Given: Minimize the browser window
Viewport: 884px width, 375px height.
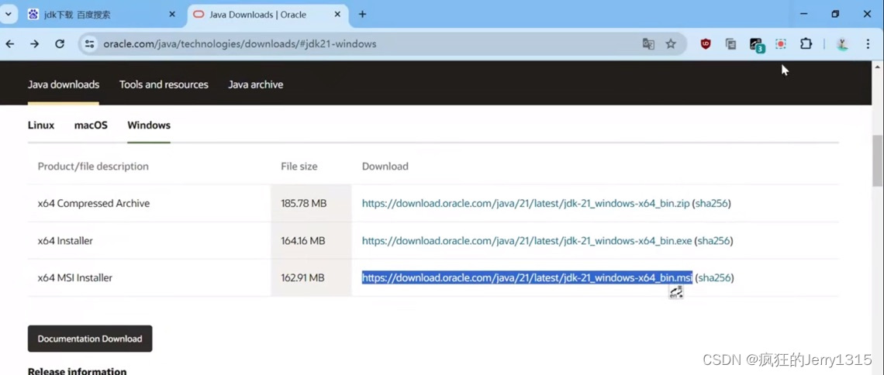Looking at the screenshot, I should [x=804, y=14].
